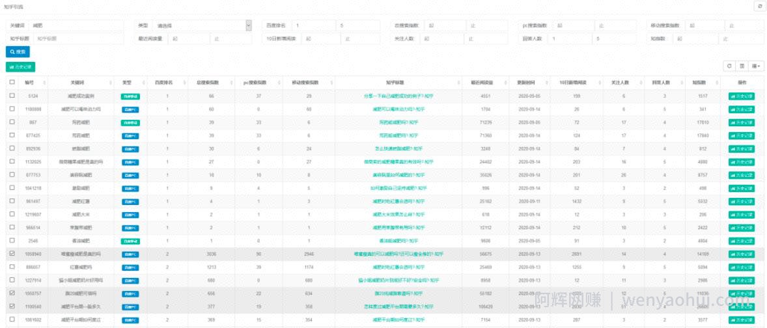Image resolution: width=767 pixels, height=328 pixels.
Task: Click the 百度PC tag in row 877425
Action: coord(130,136)
